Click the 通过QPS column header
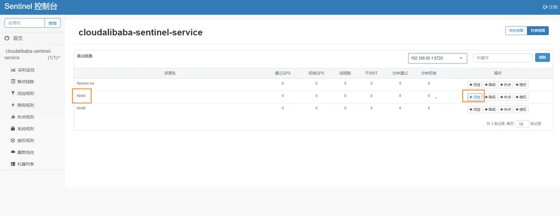Viewport: 560px width, 216px height. click(282, 73)
